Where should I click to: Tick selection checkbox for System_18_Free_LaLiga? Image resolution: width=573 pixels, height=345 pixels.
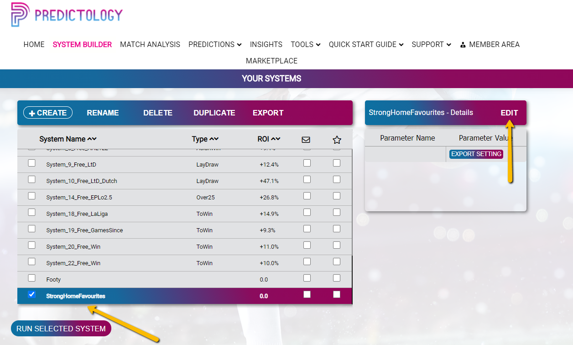(31, 212)
